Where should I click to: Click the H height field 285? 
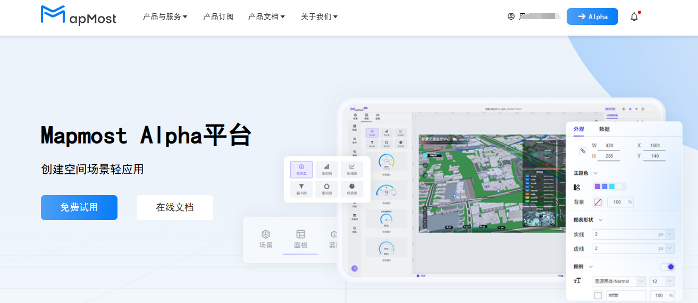[x=609, y=156]
